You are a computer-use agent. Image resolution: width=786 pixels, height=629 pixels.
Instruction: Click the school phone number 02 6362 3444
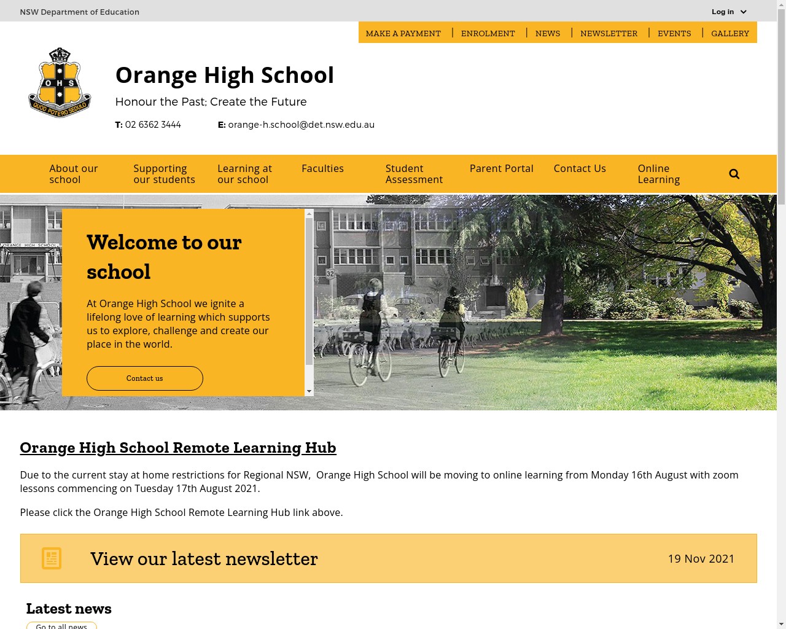[x=153, y=125]
